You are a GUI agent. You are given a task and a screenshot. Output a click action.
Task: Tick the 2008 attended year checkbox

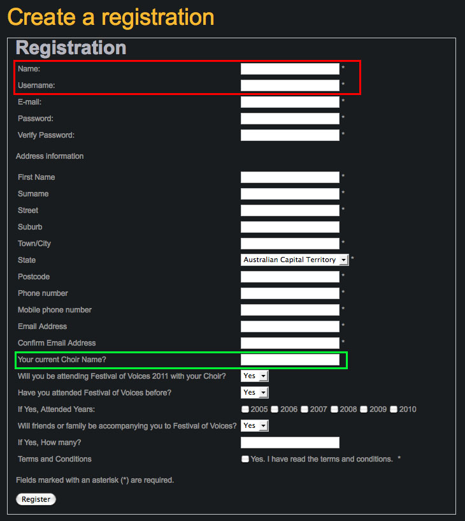(334, 409)
